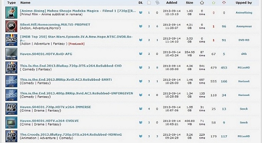Download This.is.the.End BRRip SANTi arrow icon

pos(141,81)
